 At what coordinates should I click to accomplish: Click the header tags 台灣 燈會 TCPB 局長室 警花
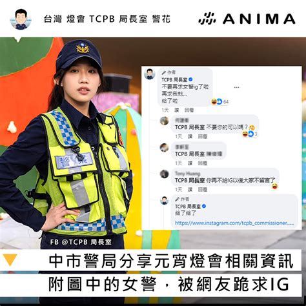click(x=107, y=19)
